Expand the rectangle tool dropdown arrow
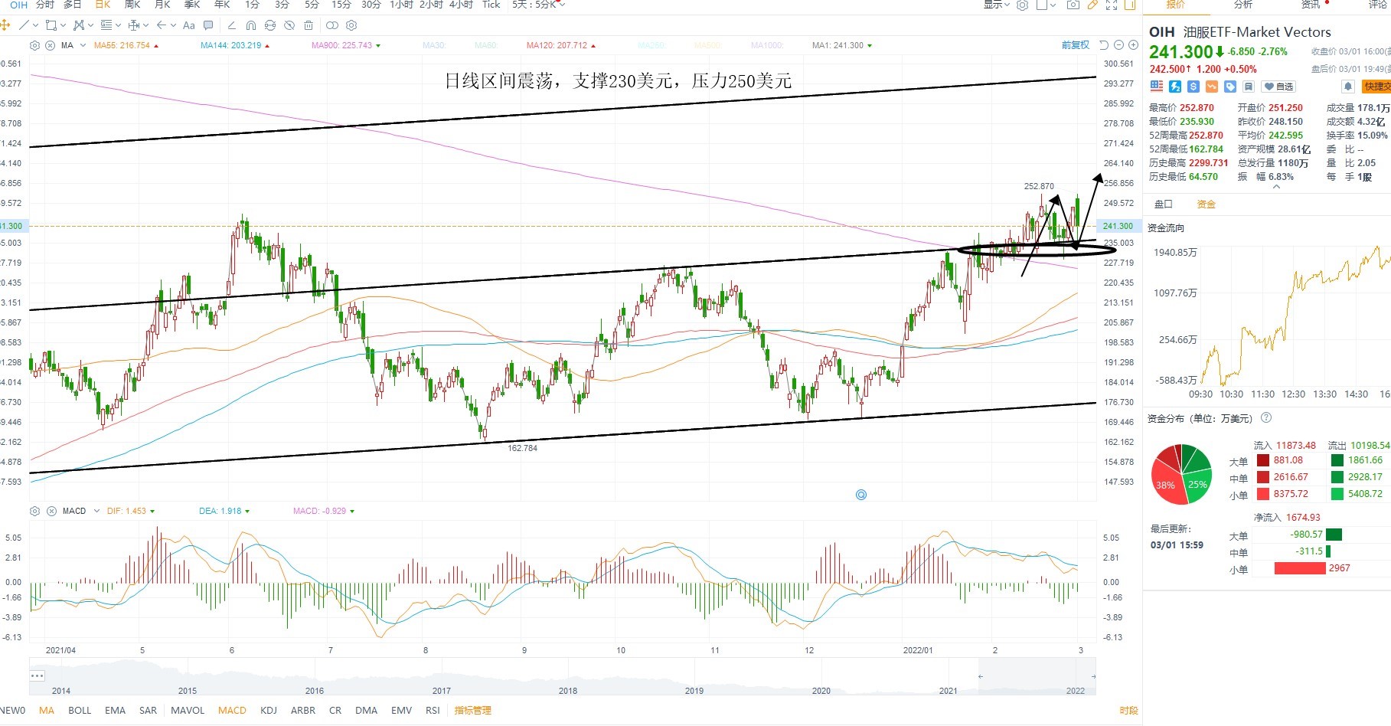Viewport: 1391px width, 726px height. coord(63,25)
